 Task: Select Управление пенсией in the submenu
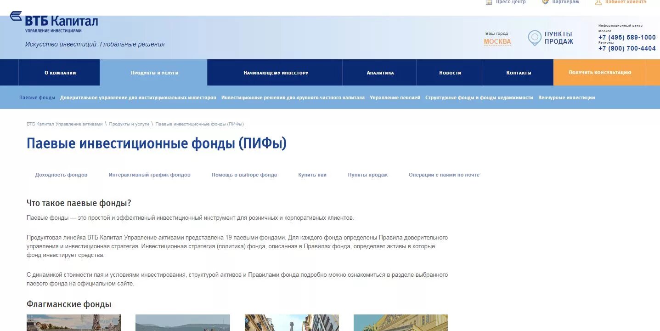point(395,97)
